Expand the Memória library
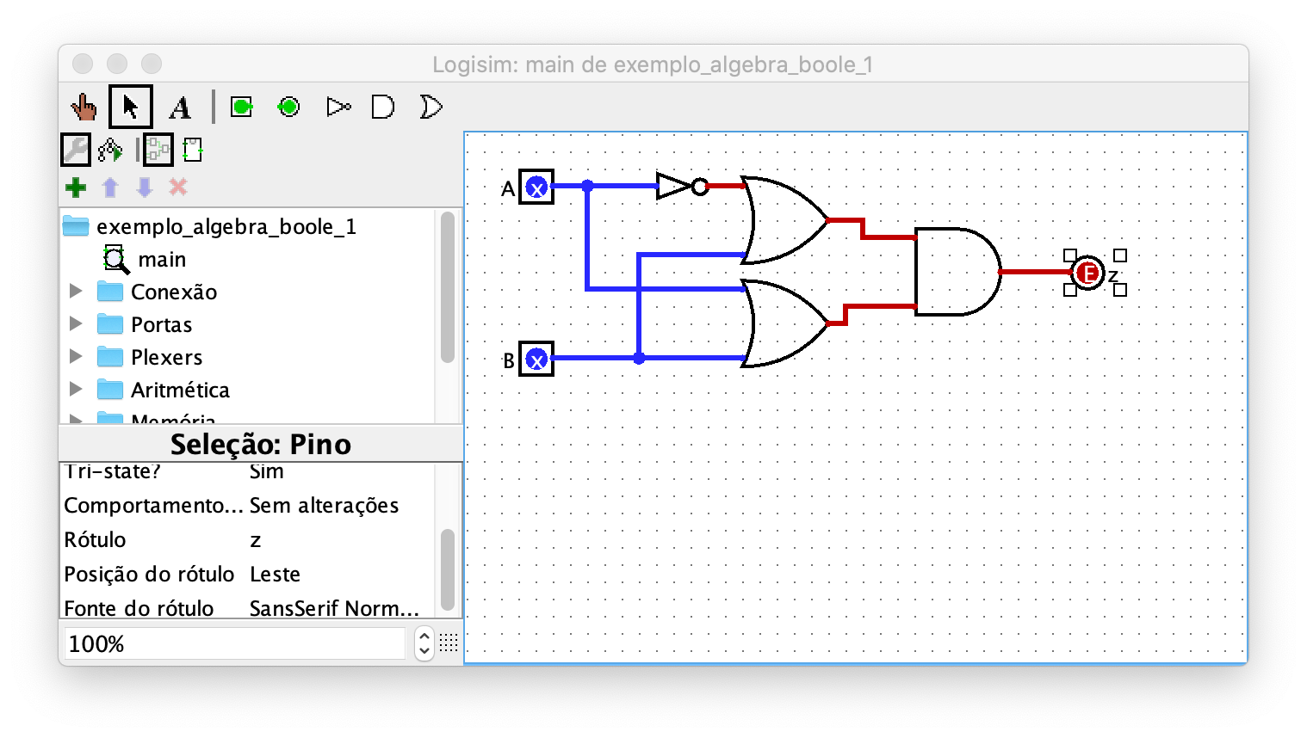The image size is (1307, 738). coord(76,419)
